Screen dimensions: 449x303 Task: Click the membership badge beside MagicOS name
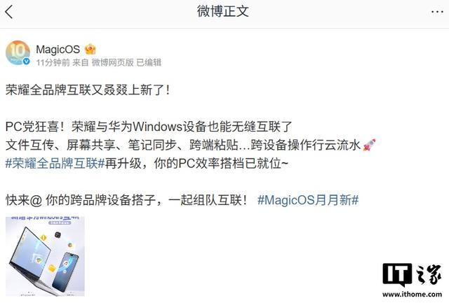coord(91,50)
